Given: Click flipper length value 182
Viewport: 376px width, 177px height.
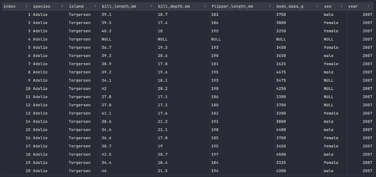Looking at the screenshot, I should click(x=215, y=113).
